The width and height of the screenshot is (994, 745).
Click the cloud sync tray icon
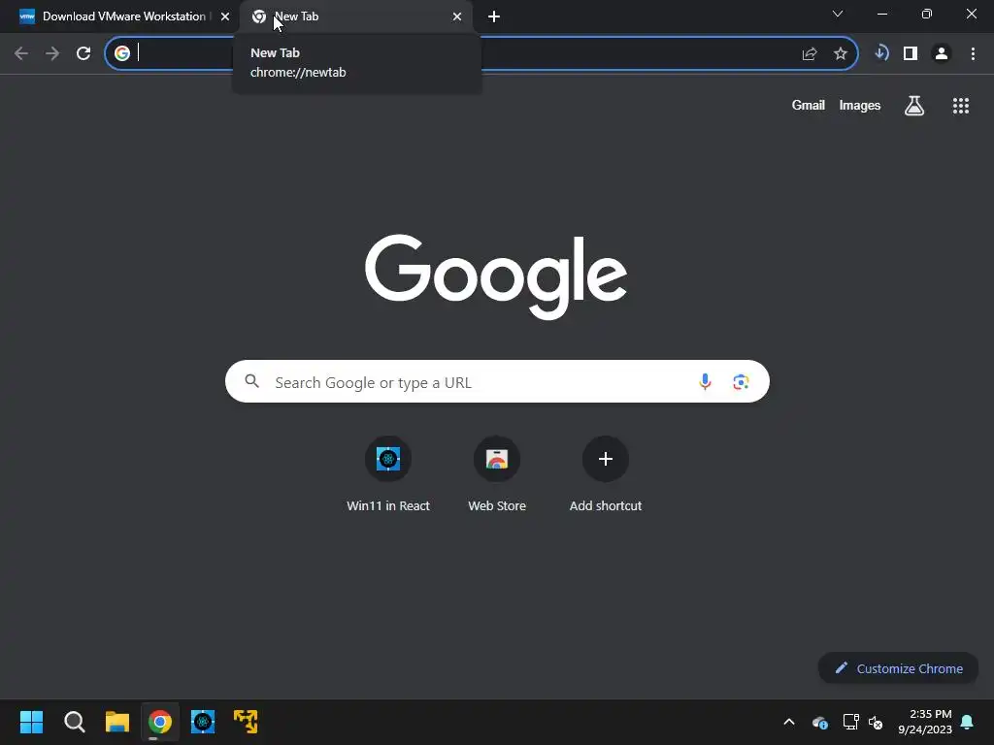click(819, 722)
